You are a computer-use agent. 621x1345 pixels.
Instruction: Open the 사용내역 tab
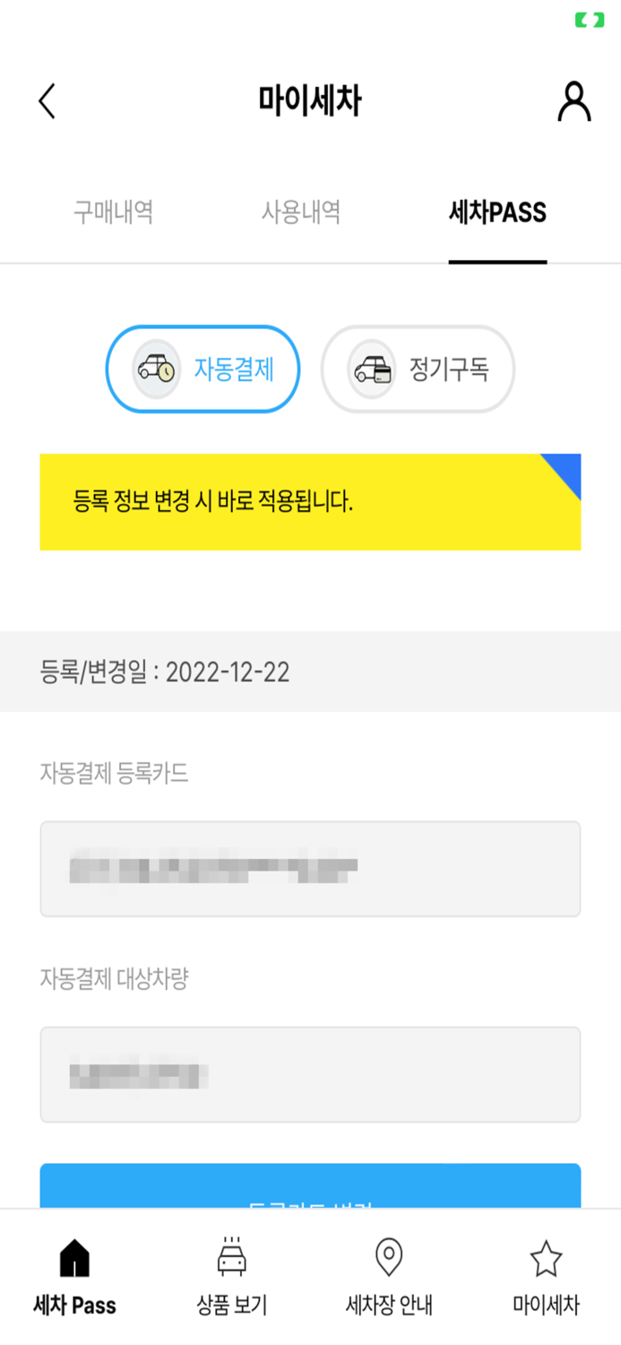[301, 213]
